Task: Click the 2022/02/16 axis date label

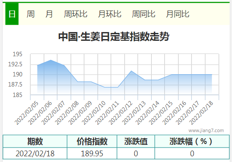Action: pos(174,113)
